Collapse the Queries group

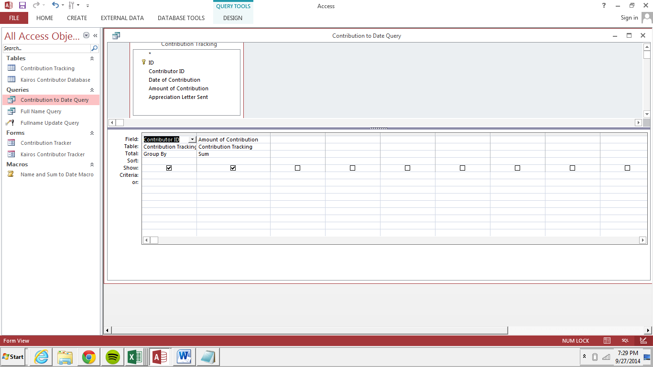point(92,90)
